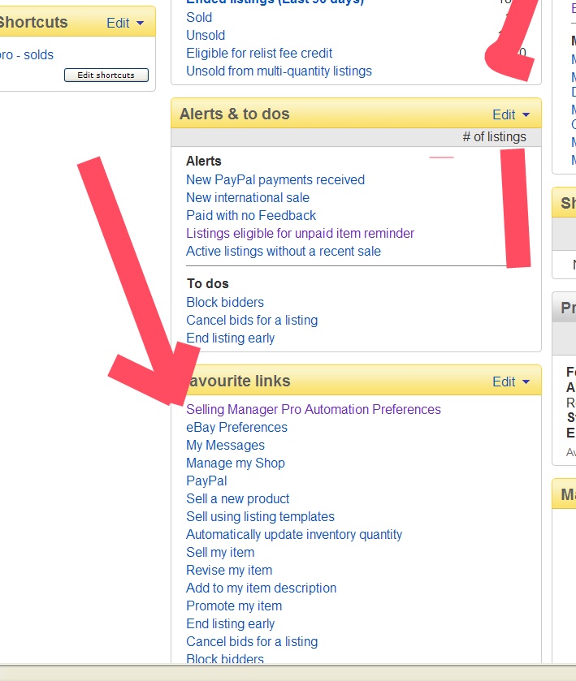576x681 pixels.
Task: Open Eligible for relist fee credit
Action: coord(259,53)
